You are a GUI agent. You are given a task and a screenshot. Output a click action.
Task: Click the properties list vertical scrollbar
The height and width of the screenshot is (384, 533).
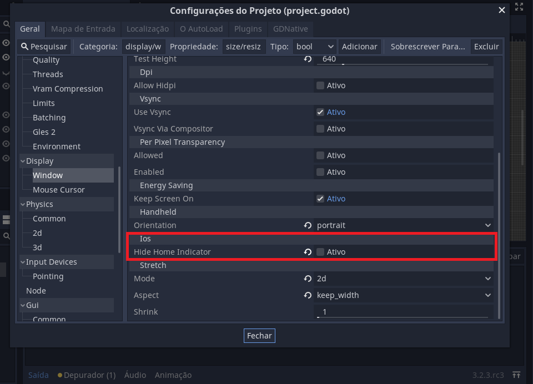[x=499, y=236]
